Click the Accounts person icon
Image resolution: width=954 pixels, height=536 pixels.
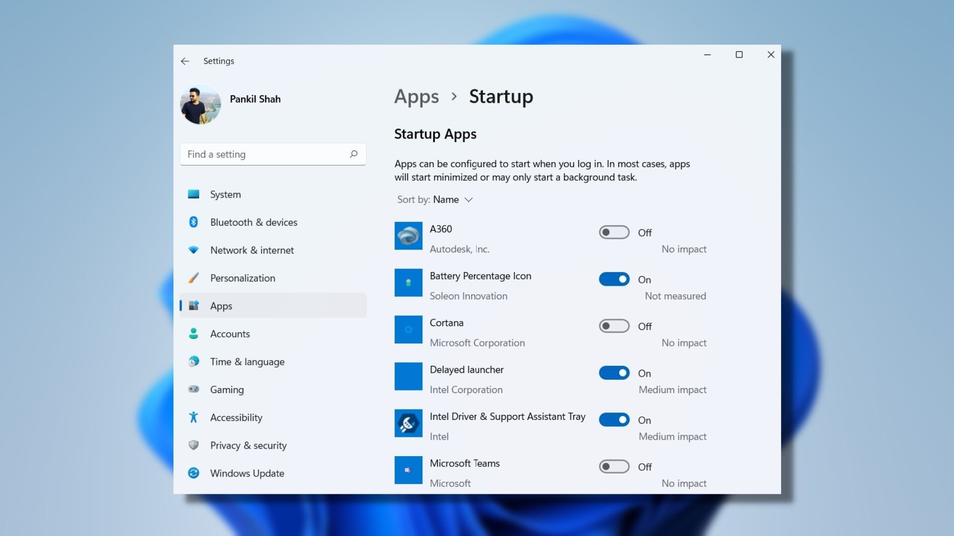tap(193, 334)
